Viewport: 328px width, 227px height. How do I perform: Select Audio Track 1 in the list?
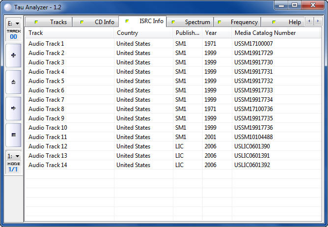46,44
